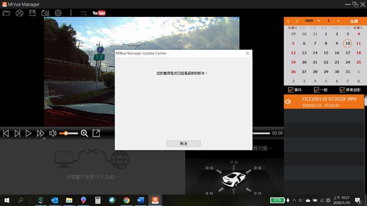Open settings gear in MiVue toolbar
Viewport: 367px width, 206px height.
(x=58, y=13)
